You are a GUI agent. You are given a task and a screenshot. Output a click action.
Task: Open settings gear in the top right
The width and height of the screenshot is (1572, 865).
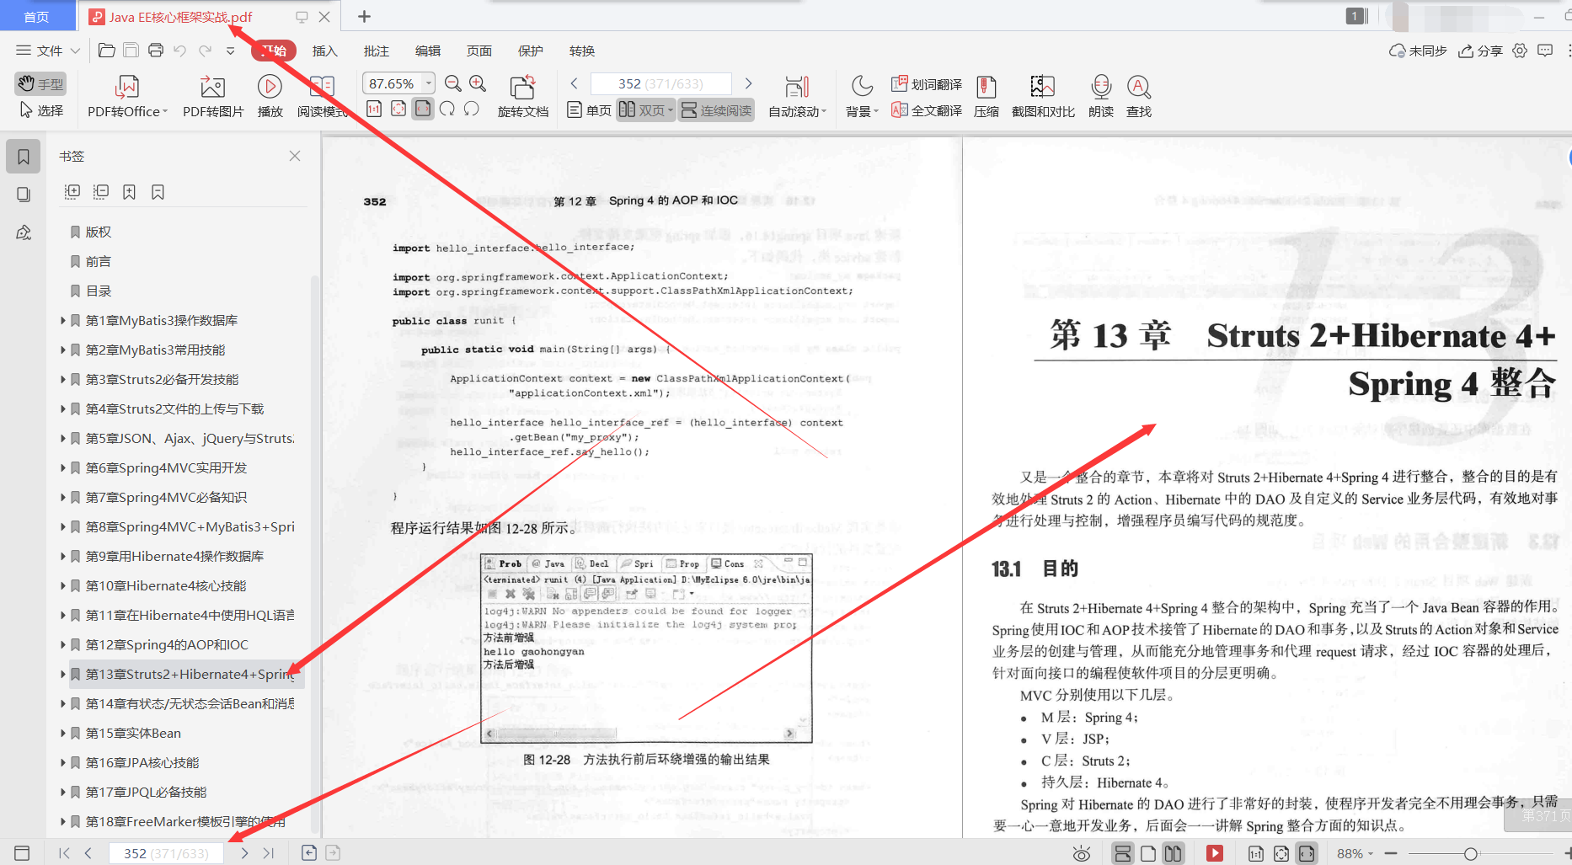1520,51
